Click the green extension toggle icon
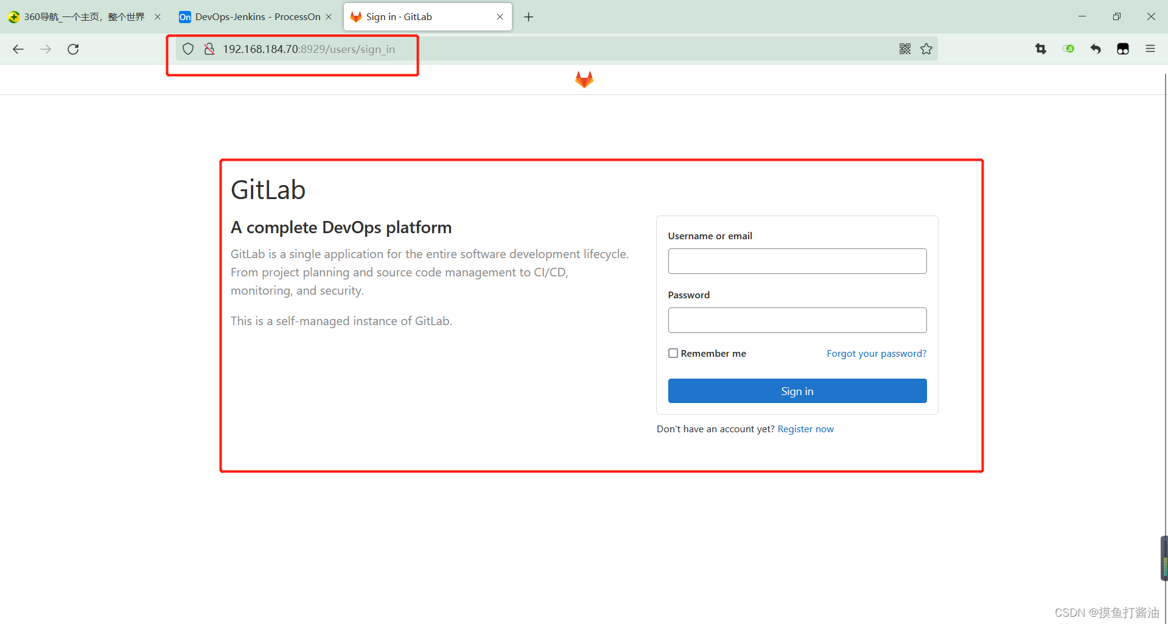The image size is (1168, 624). pyautogui.click(x=1068, y=49)
